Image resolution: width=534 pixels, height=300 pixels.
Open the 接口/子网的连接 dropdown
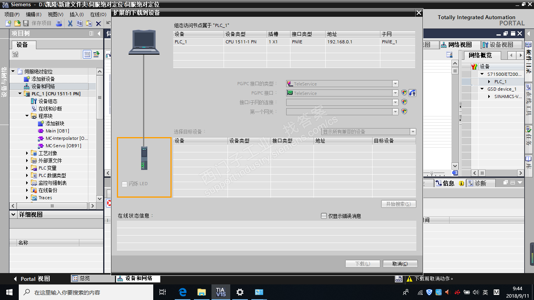pos(395,102)
